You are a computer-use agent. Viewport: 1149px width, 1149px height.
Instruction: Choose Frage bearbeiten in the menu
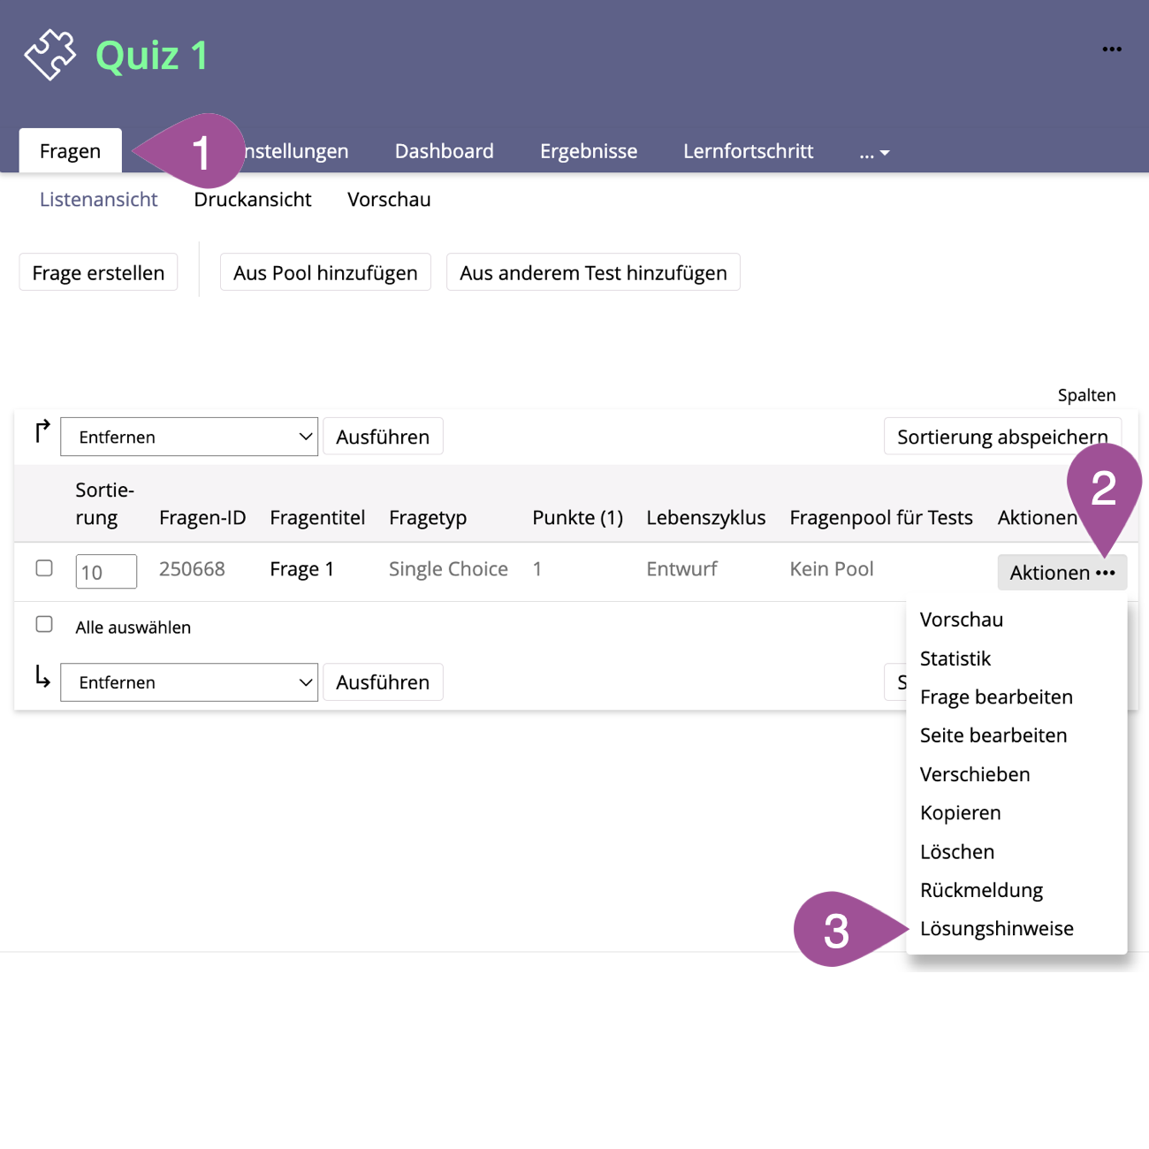[x=996, y=697]
